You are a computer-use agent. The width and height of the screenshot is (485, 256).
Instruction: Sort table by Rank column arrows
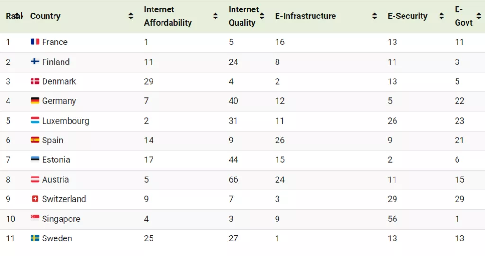(17, 16)
